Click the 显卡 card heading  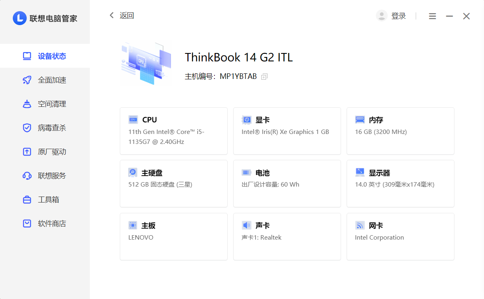tap(263, 120)
